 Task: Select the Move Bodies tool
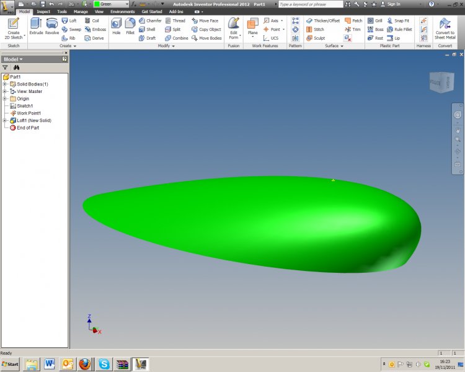tap(206, 38)
